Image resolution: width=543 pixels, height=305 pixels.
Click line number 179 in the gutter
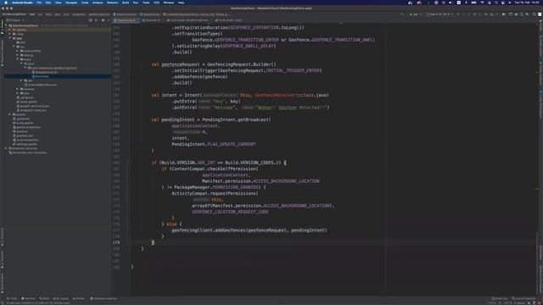point(116,242)
